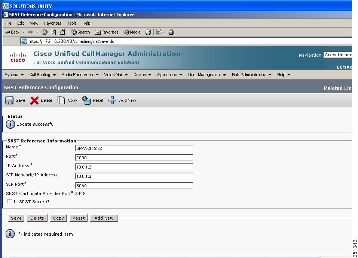Print the page with the printer icon

171,32
